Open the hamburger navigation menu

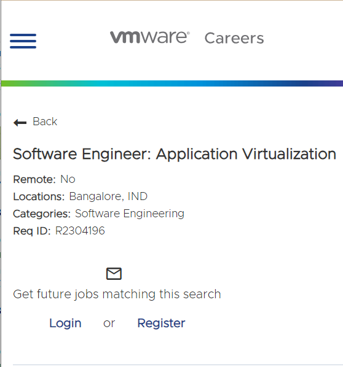23,41
